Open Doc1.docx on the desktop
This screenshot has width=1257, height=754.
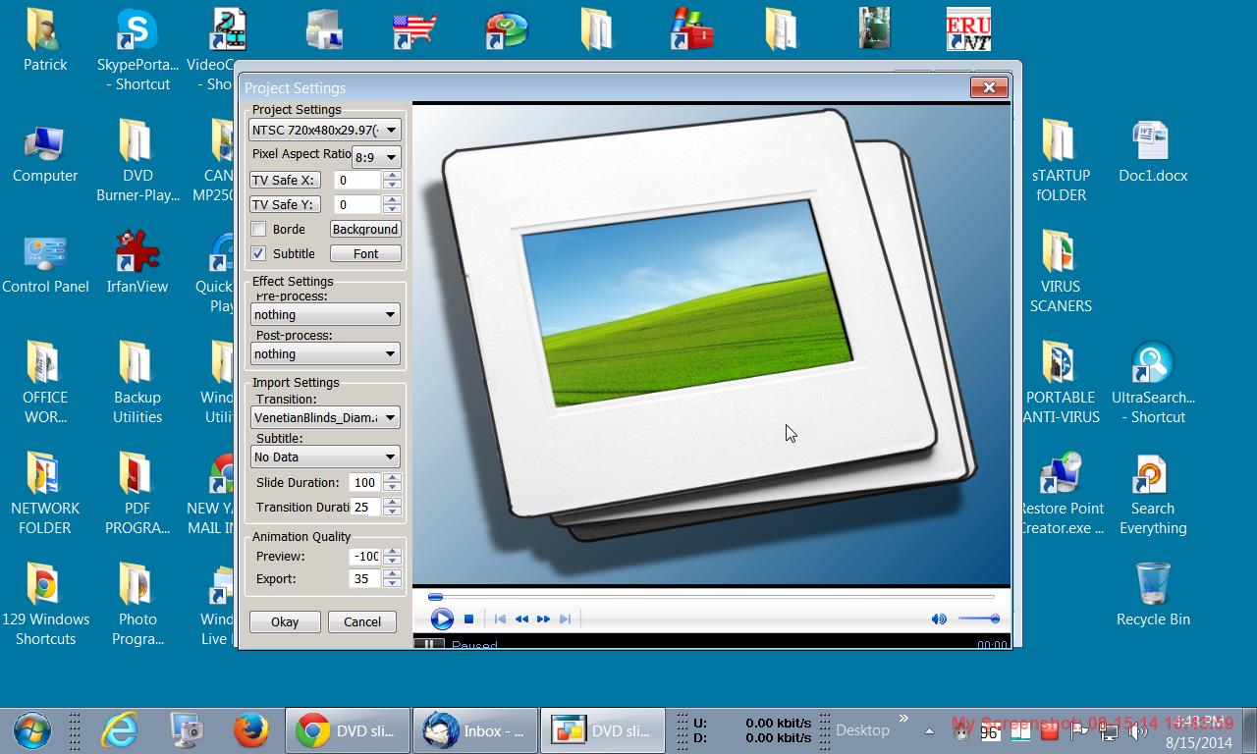click(1153, 152)
